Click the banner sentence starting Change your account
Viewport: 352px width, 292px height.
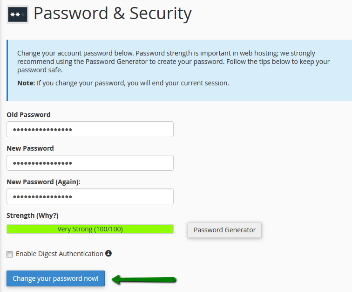(x=93, y=53)
